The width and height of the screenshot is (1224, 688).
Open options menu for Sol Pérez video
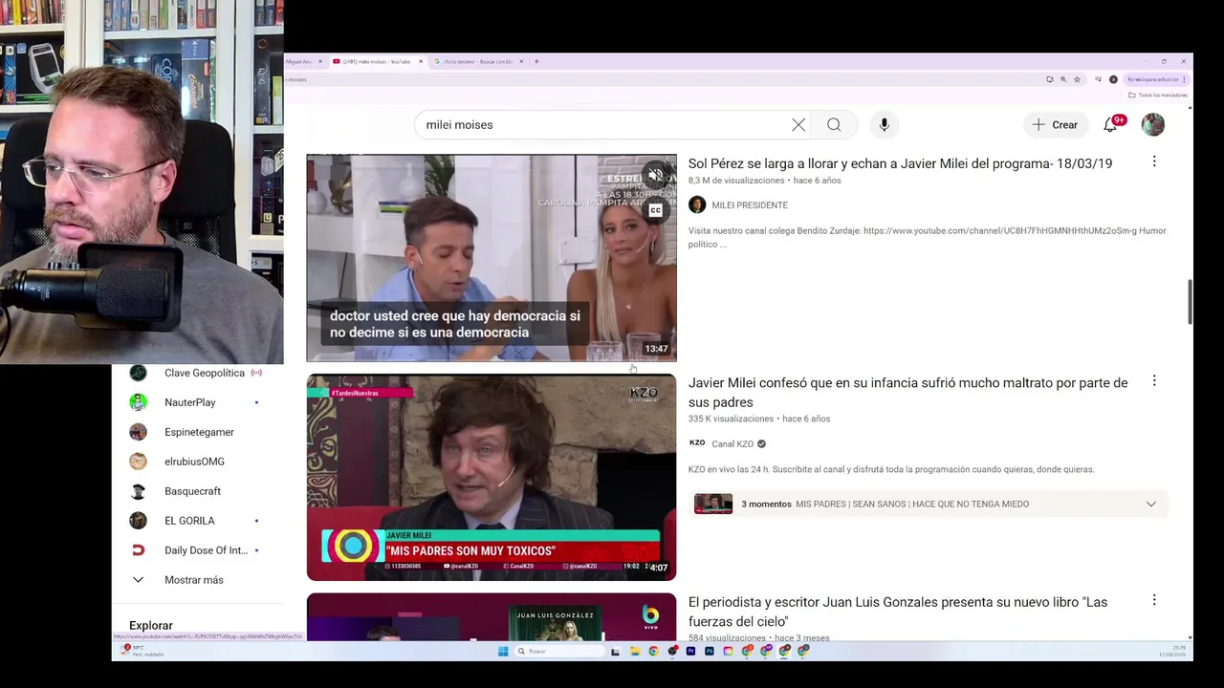(1154, 161)
